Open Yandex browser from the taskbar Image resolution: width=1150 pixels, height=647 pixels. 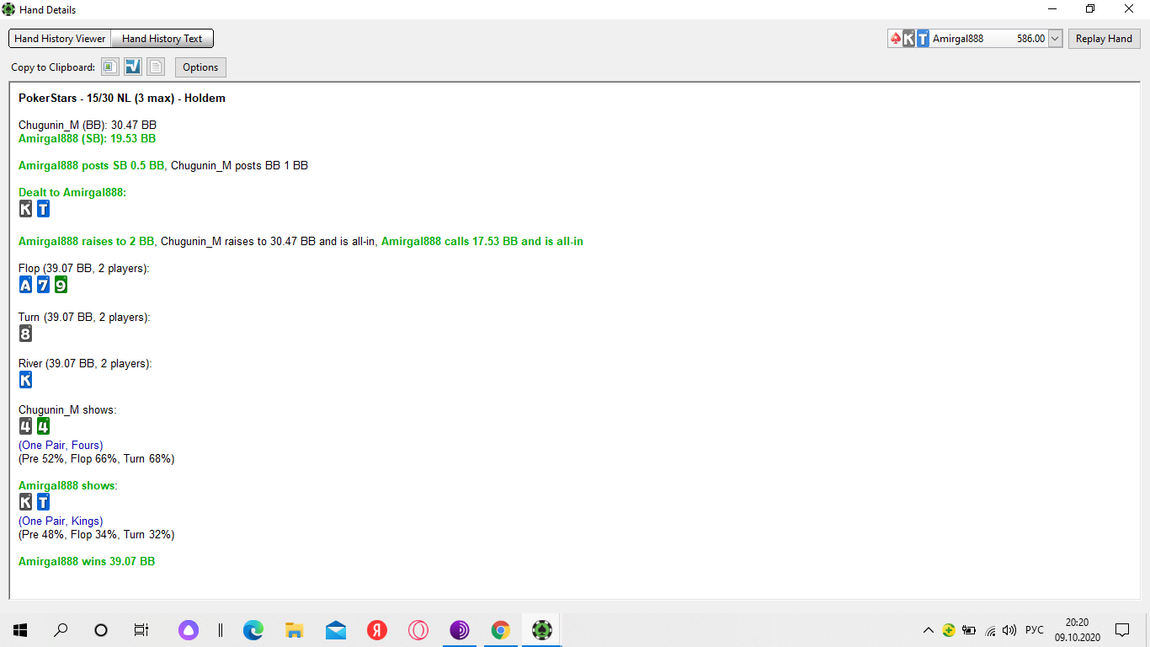coord(376,629)
